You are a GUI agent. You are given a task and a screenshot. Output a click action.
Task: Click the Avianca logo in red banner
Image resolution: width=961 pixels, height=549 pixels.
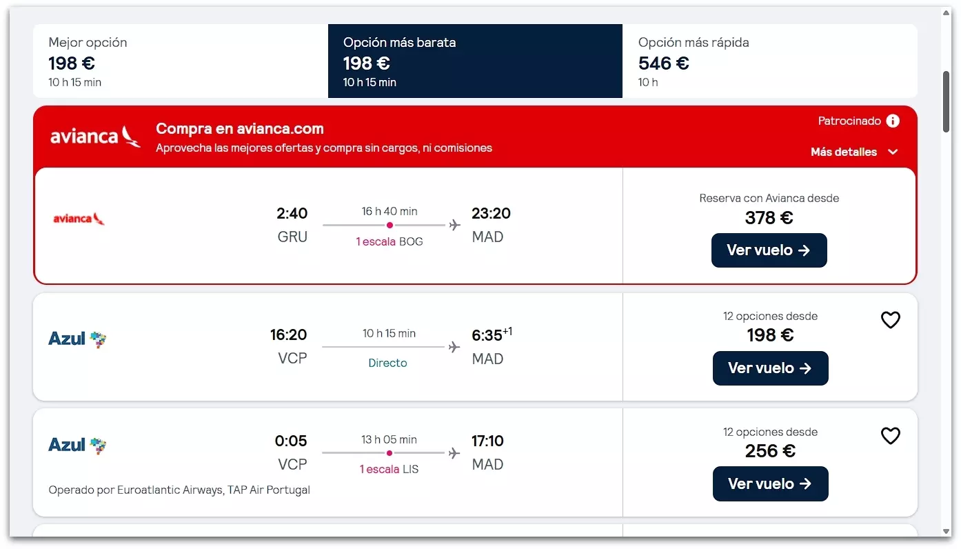pyautogui.click(x=95, y=136)
